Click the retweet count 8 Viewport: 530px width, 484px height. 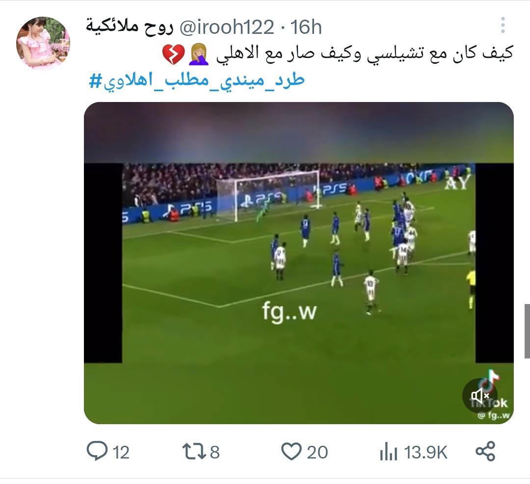(x=214, y=452)
